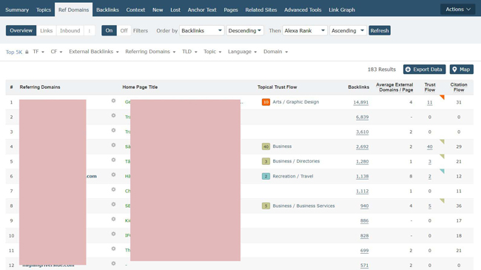Open the Order by Backlinks dropdown

tap(201, 30)
